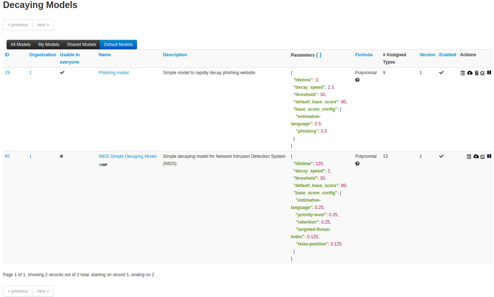
Task: Click the top next » pagination button
Action: 43,25
